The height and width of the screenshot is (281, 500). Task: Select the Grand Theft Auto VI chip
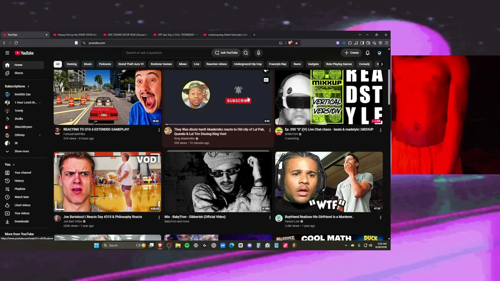click(x=131, y=64)
